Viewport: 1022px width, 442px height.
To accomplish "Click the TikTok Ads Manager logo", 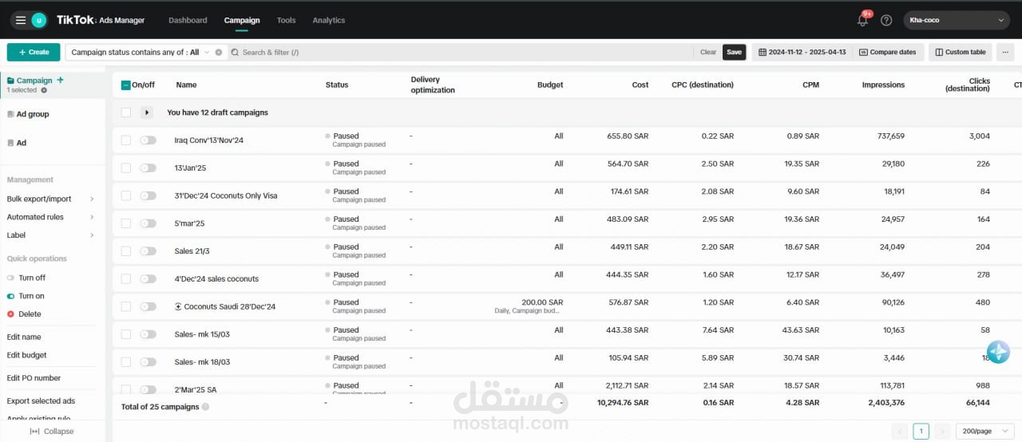I will (101, 20).
